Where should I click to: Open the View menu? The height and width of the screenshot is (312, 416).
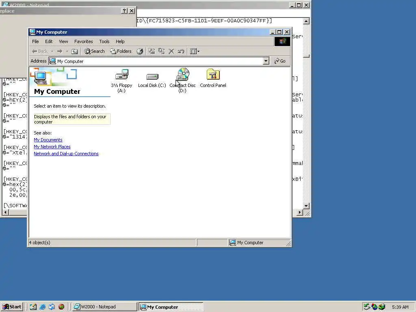(x=63, y=41)
